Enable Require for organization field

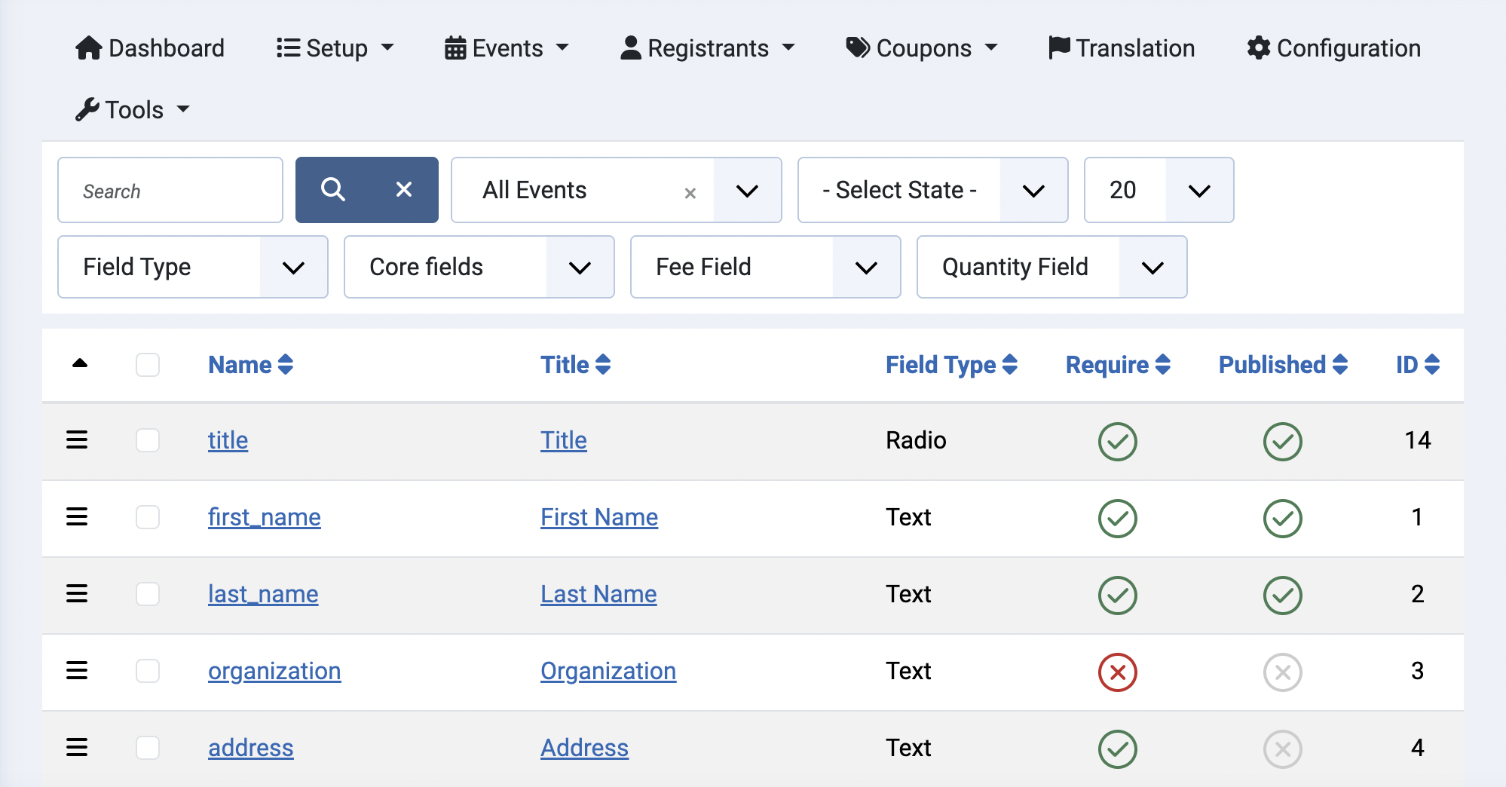pyautogui.click(x=1117, y=672)
